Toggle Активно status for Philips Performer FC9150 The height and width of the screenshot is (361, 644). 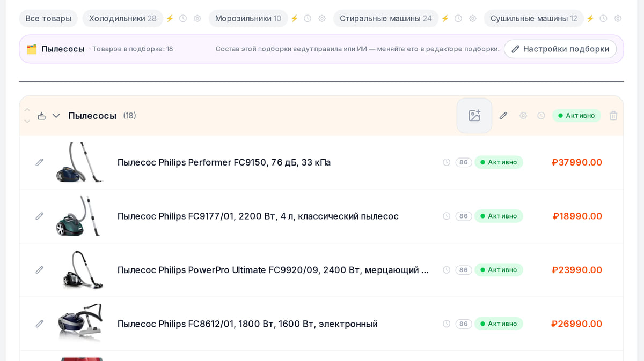click(499, 162)
